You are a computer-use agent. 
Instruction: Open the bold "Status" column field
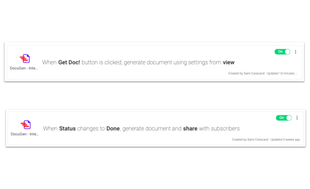point(67,129)
